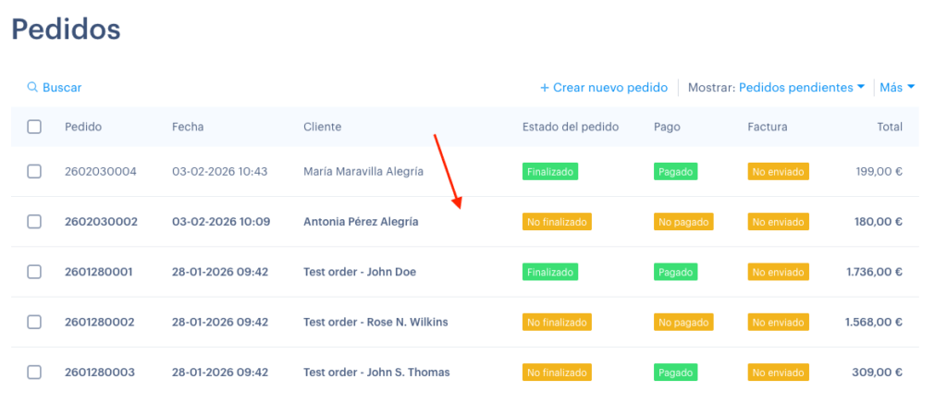
Task: Click the Pedido column header
Action: (x=83, y=127)
